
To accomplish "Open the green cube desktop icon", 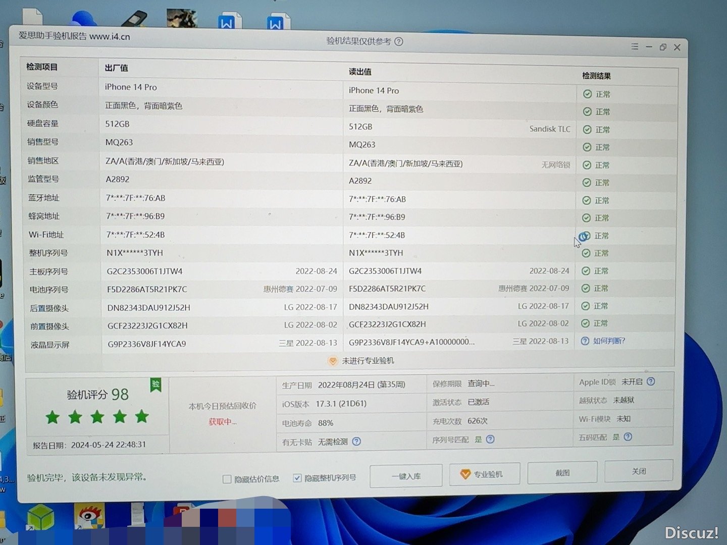I will [x=40, y=519].
